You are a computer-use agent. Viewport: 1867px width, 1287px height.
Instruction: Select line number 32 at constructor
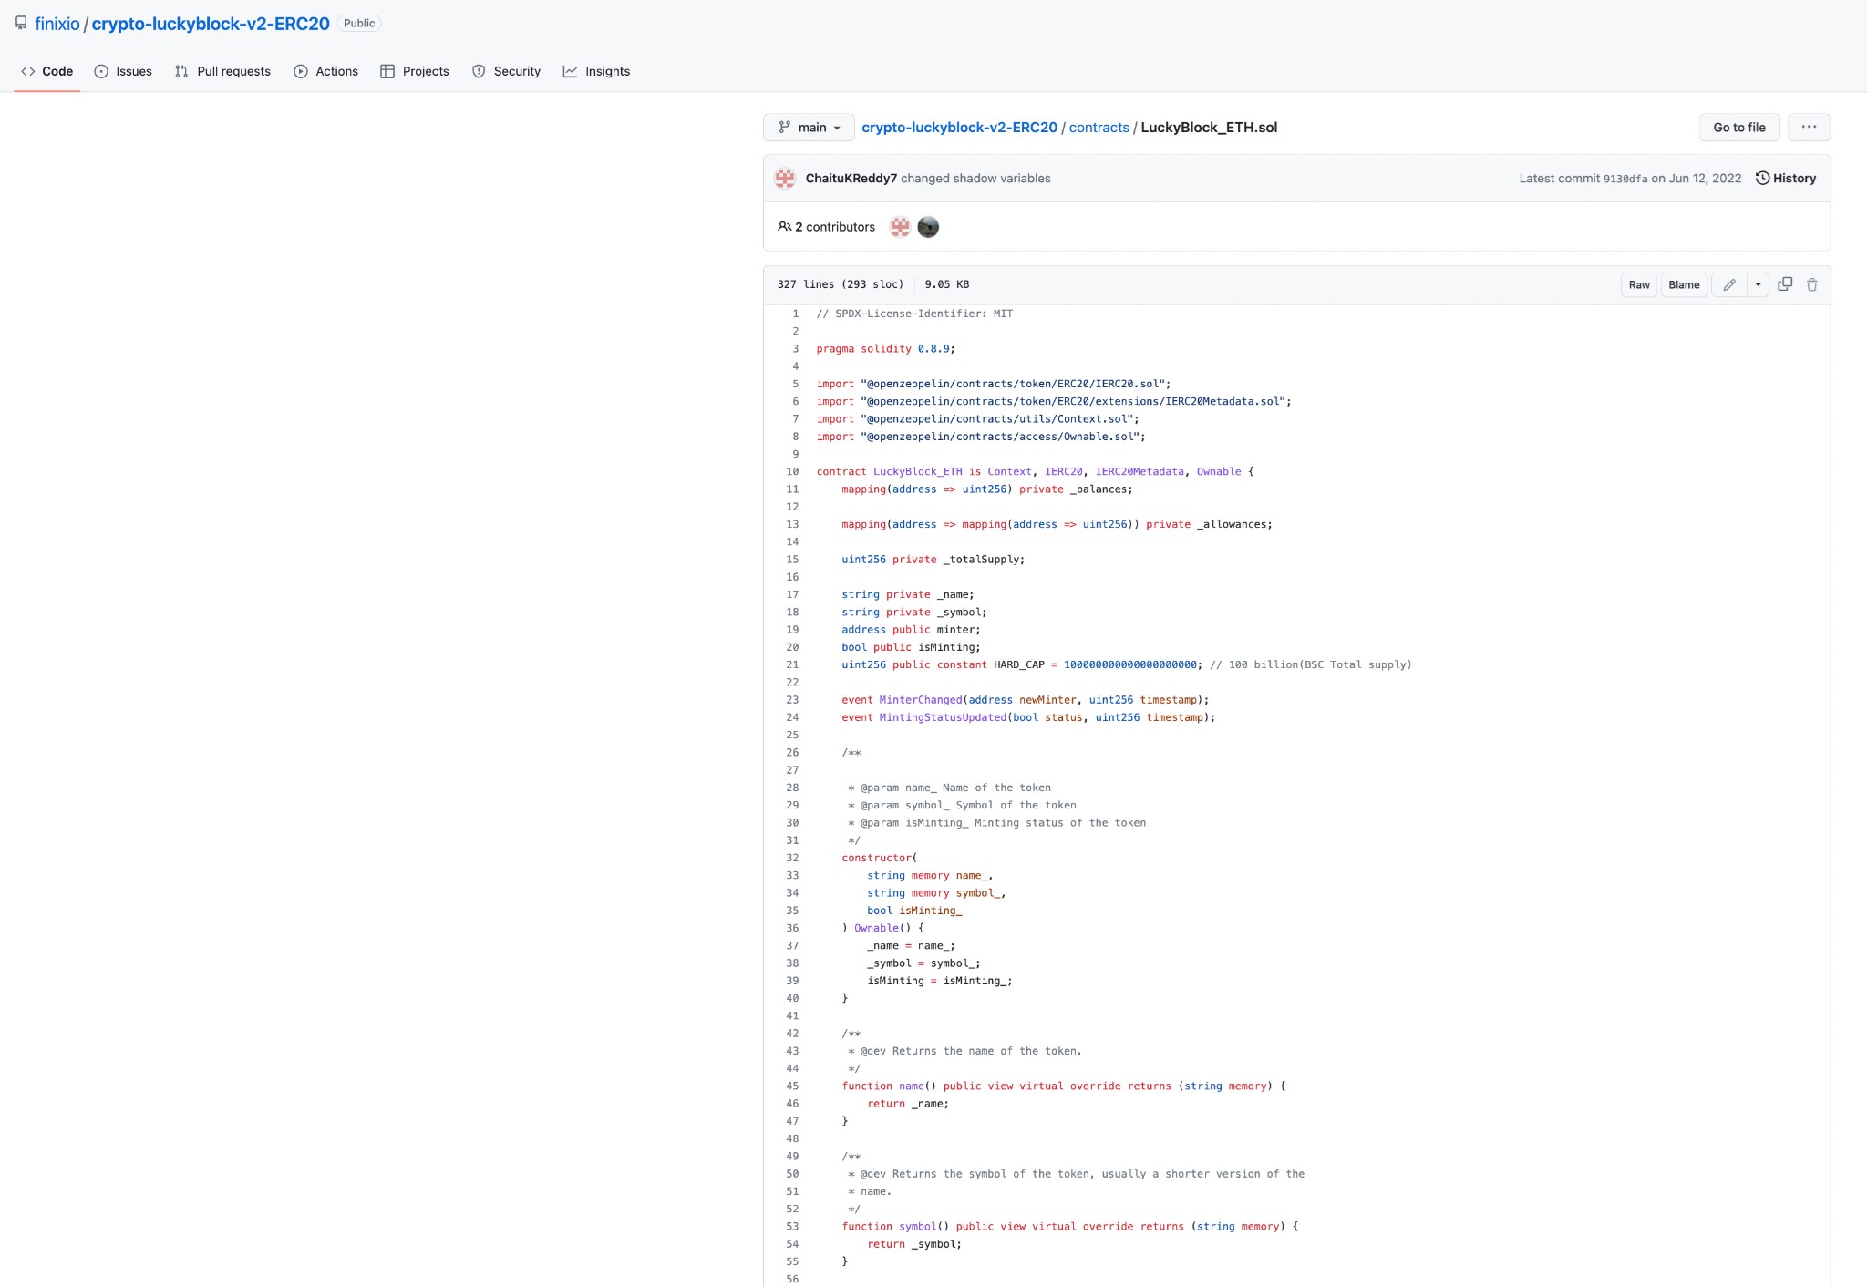[792, 859]
